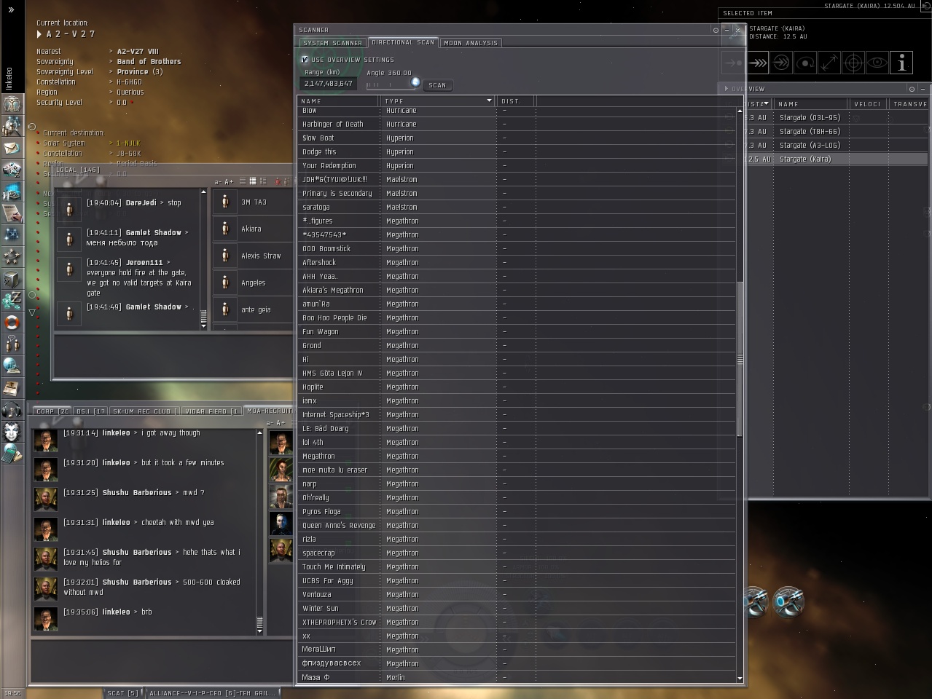Click the Look At eye icon

tap(877, 63)
